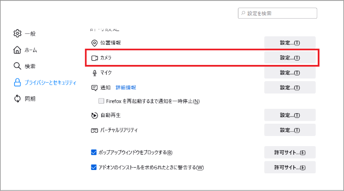Click the Privacy & Security lock icon

pos(17,82)
